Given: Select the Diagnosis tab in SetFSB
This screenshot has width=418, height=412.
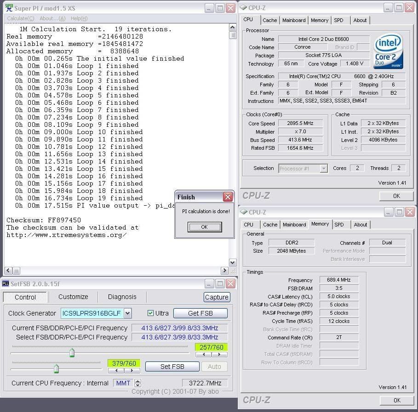Looking at the screenshot, I should [x=122, y=297].
